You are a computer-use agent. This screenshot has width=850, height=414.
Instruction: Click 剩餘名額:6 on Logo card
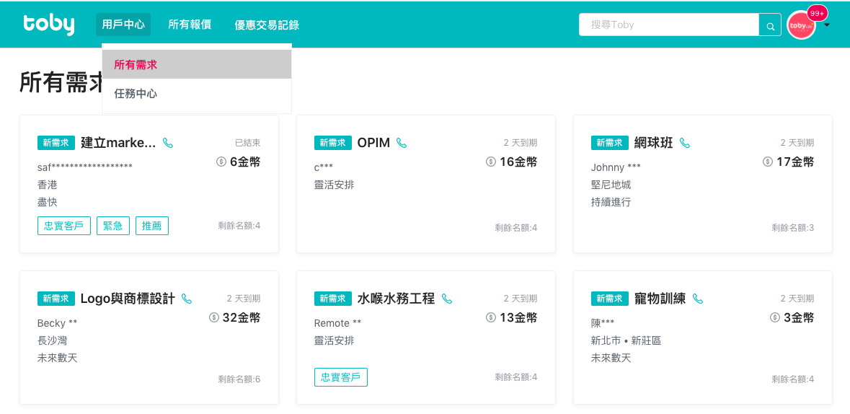point(239,379)
